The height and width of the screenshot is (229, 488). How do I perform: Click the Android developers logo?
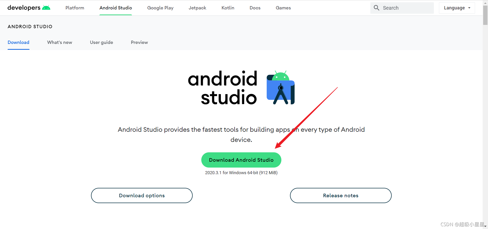click(29, 8)
